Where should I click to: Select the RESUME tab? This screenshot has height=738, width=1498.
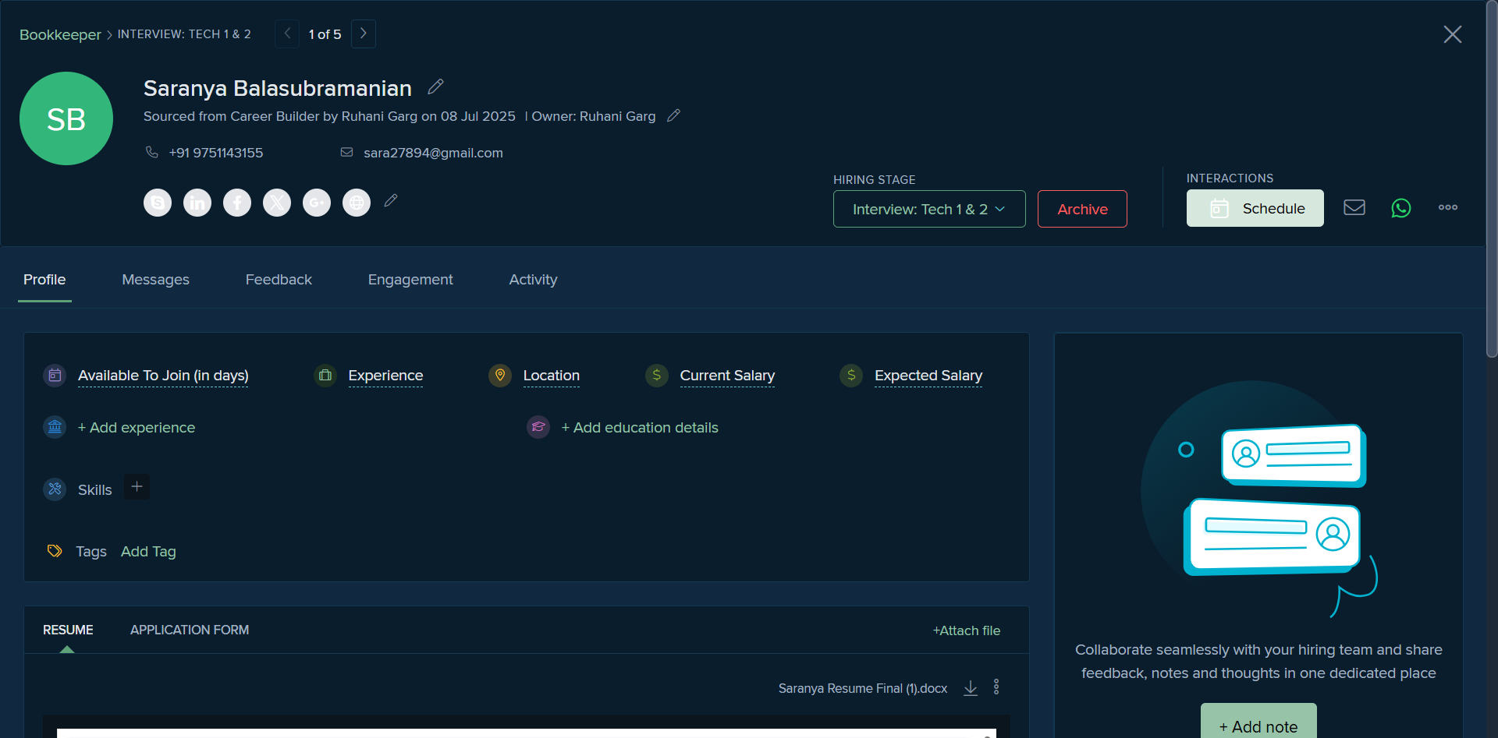tap(68, 630)
